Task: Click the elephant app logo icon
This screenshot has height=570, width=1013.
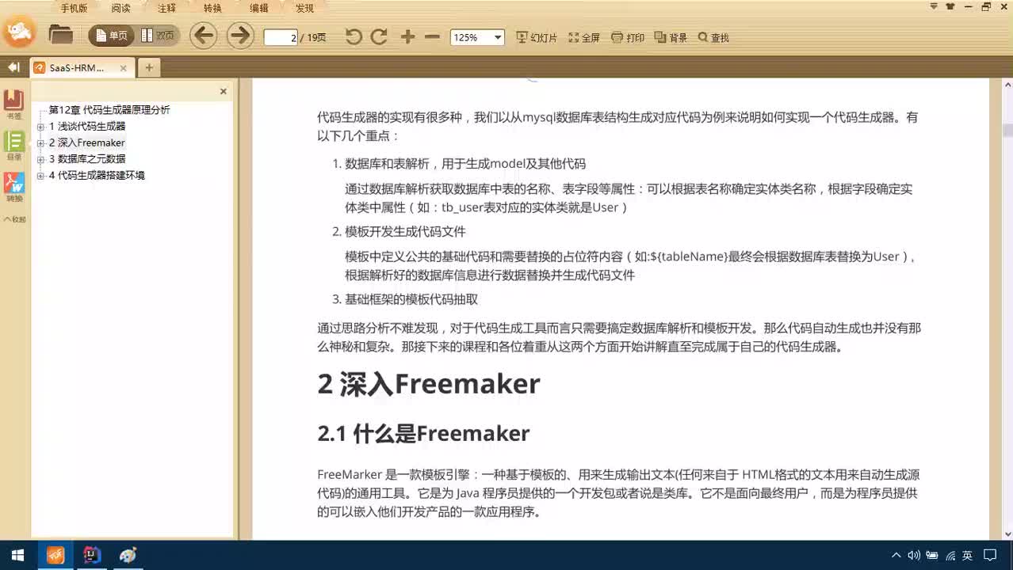Action: tap(19, 32)
